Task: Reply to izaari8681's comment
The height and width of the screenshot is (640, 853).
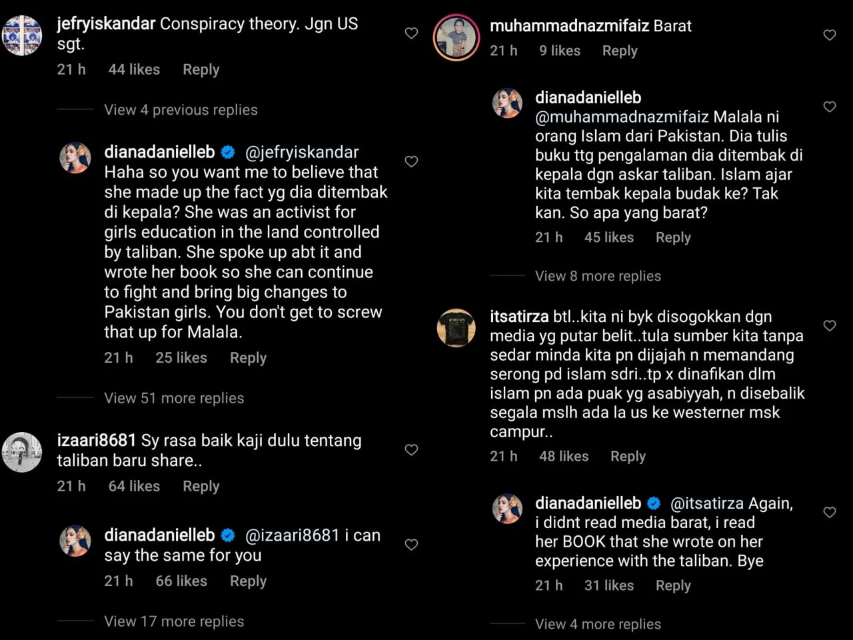Action: point(201,486)
